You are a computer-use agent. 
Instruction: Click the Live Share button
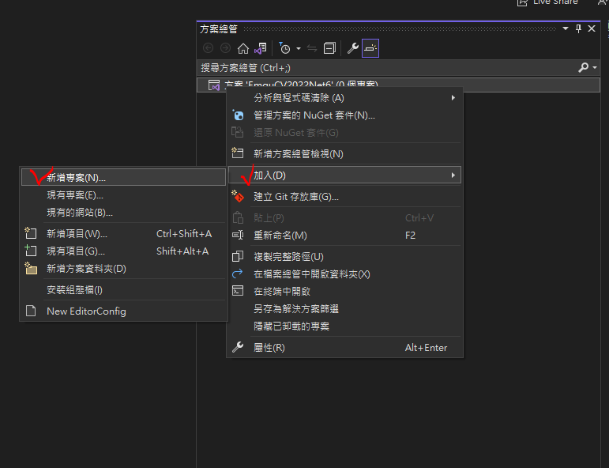547,2
